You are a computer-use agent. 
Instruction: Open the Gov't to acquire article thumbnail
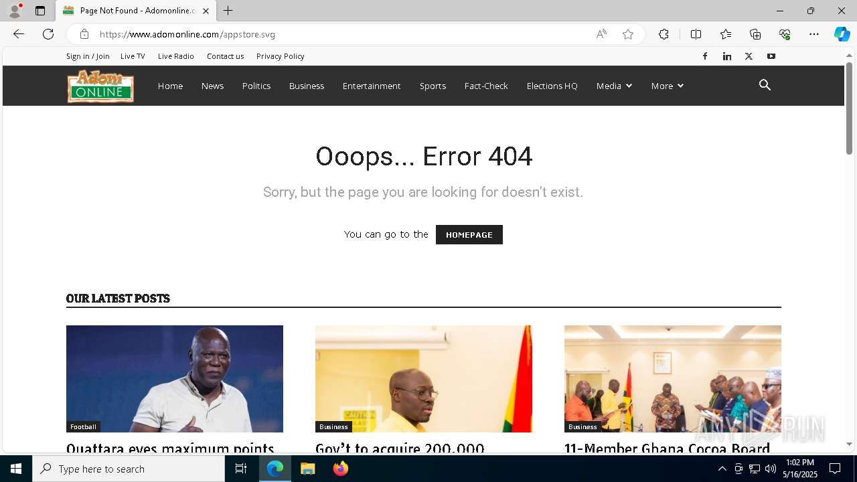tap(424, 378)
